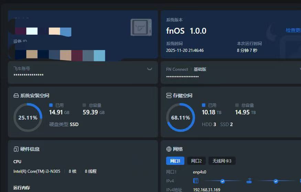
Task: Click the 存储空间 storage icon
Action: (169, 95)
